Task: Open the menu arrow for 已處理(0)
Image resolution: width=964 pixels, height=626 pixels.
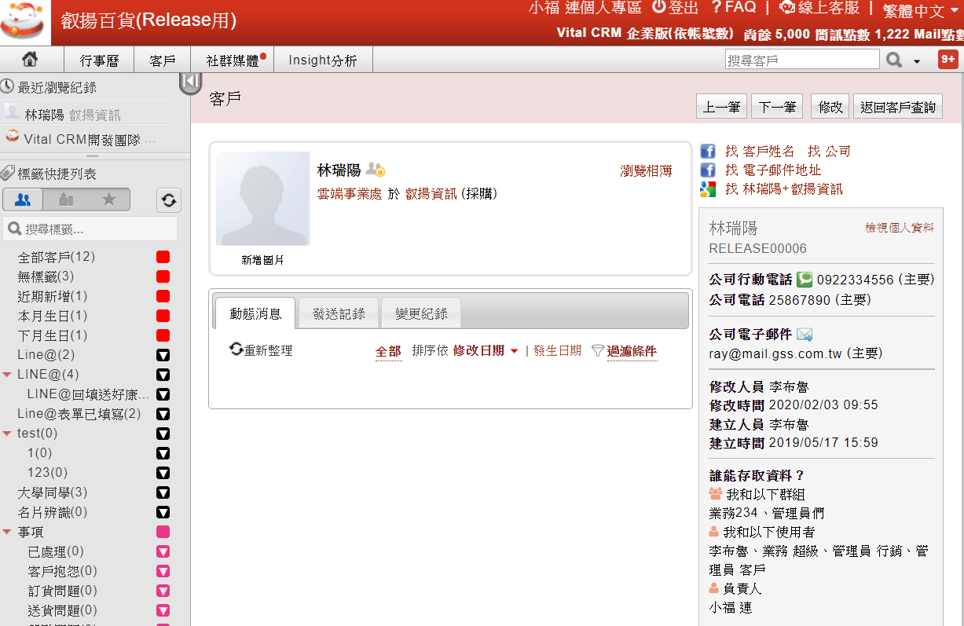Action: click(x=163, y=551)
